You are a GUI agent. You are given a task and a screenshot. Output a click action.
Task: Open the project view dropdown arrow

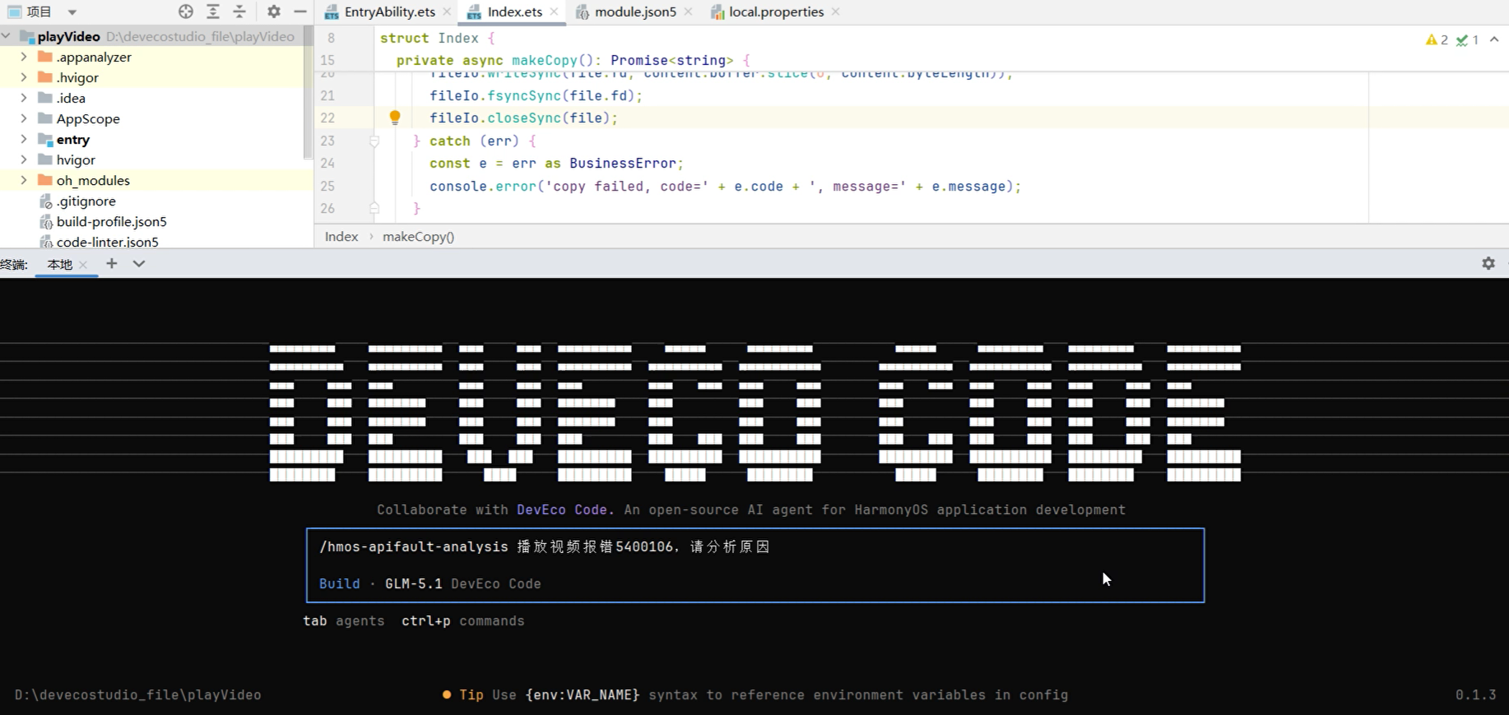pos(72,12)
